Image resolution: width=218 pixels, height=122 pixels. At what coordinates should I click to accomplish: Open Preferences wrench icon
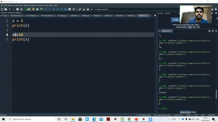point(80,9)
